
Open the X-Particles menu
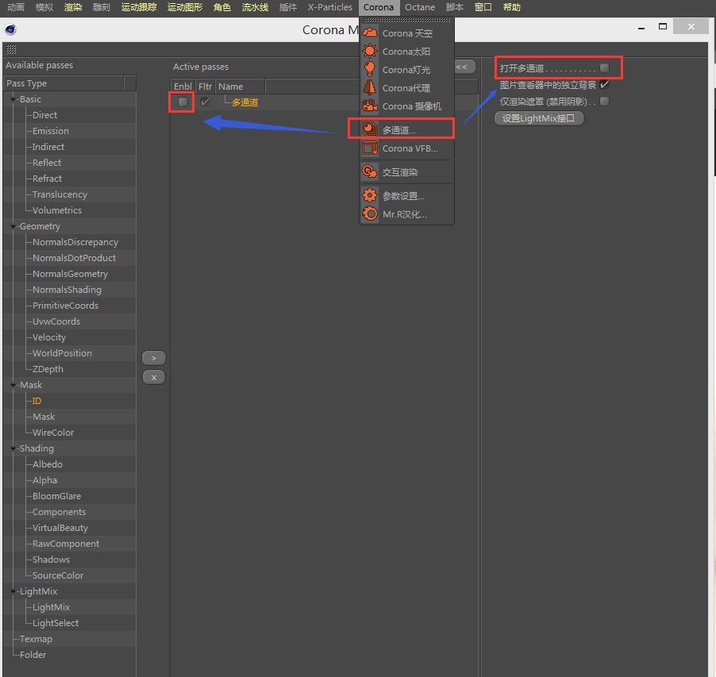point(329,7)
